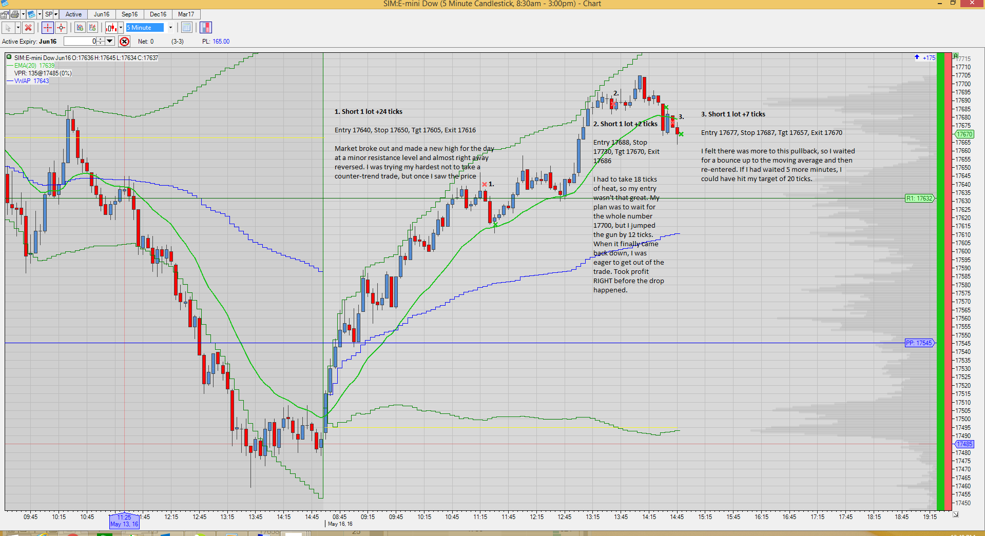Click the add bar study icon
Image resolution: width=985 pixels, height=536 pixels.
(x=93, y=28)
